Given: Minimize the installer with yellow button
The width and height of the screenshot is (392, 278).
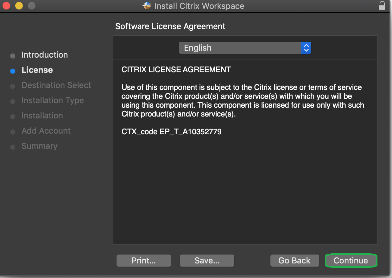Looking at the screenshot, I should [19, 6].
